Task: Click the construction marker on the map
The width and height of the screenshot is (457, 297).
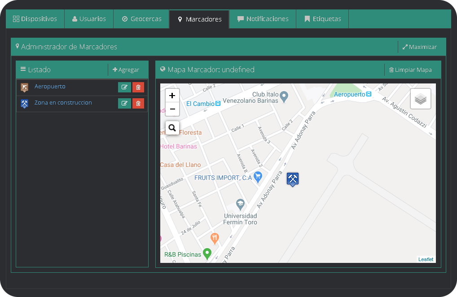Action: click(x=293, y=179)
